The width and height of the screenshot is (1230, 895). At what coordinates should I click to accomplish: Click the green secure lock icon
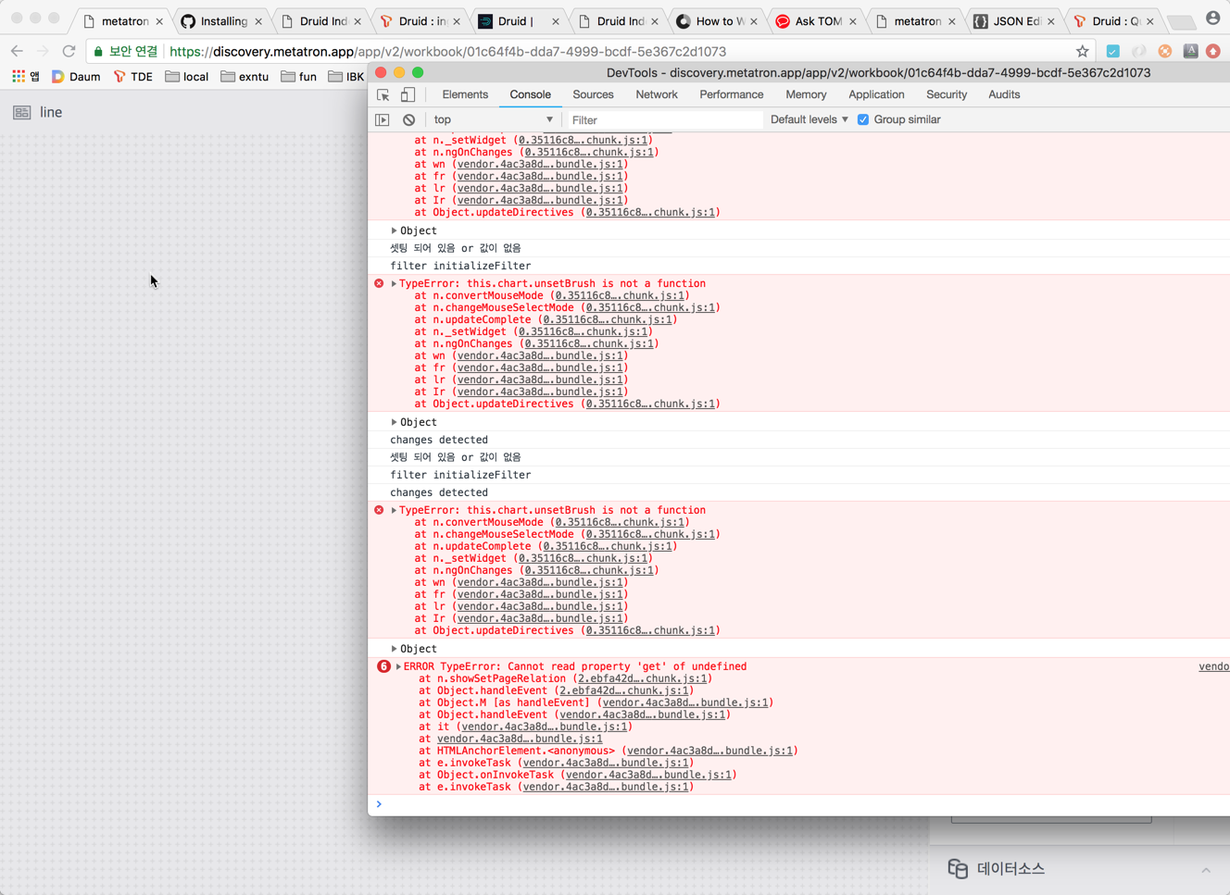[98, 51]
